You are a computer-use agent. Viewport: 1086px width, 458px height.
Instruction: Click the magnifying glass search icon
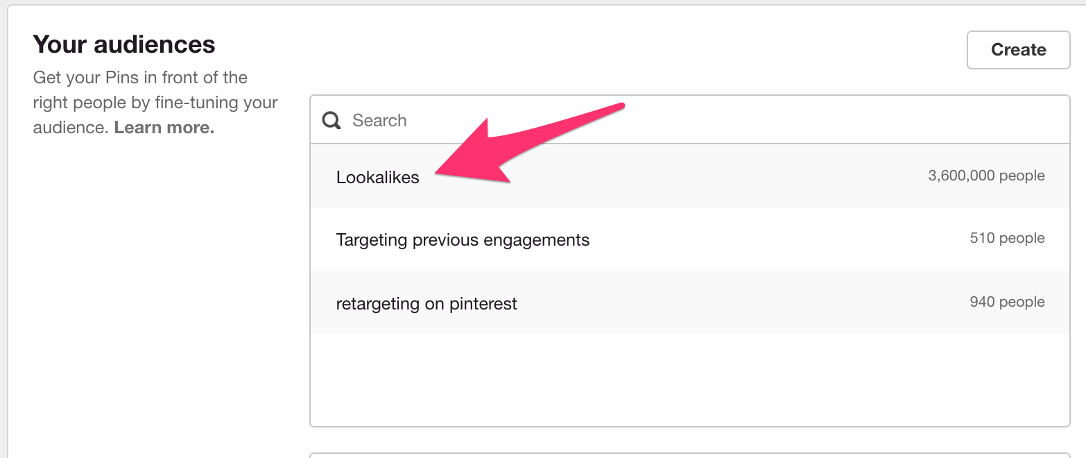click(x=331, y=119)
